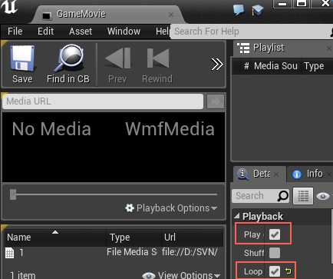Image resolution: width=333 pixels, height=279 pixels.
Task: Click the graduation cap tutorials icon
Action: pos(258,11)
